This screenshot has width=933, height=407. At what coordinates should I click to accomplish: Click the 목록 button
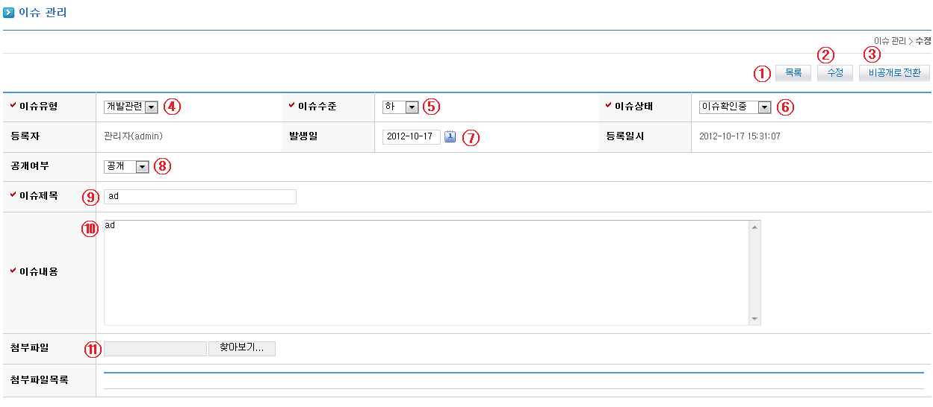793,73
